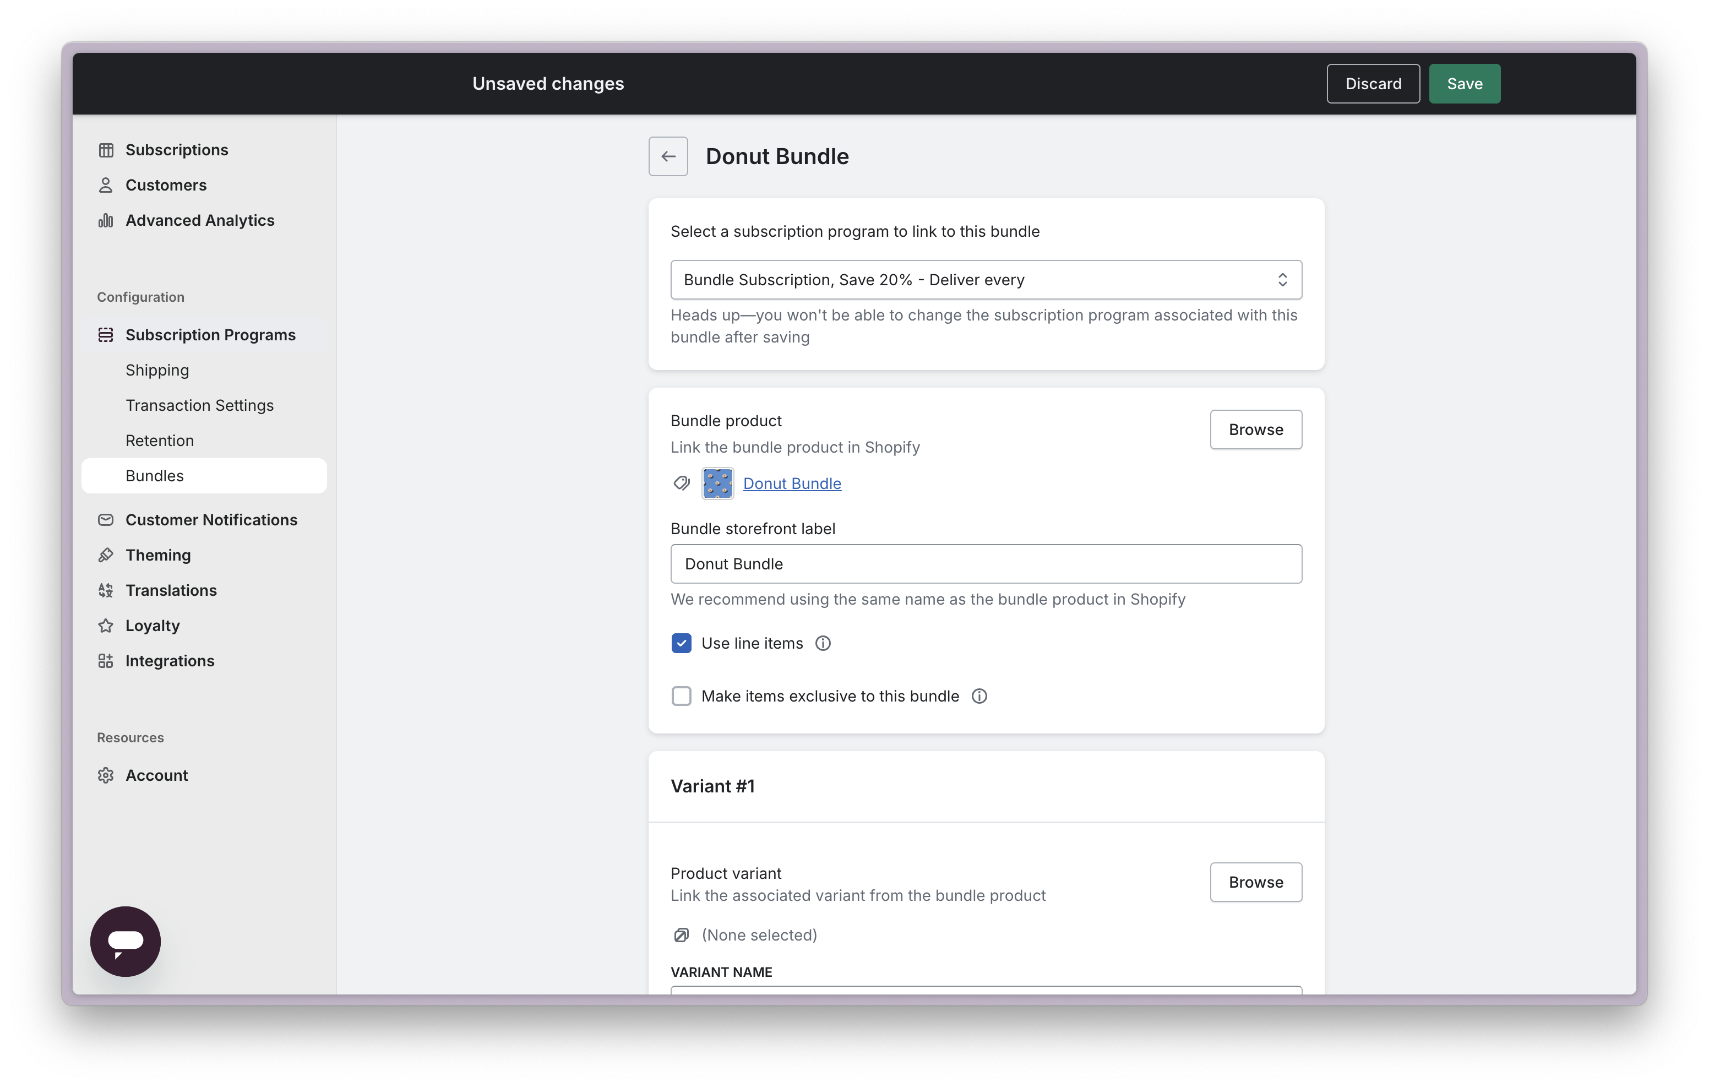Click the Donut Bundle page title
This screenshot has width=1709, height=1087.
coord(777,156)
